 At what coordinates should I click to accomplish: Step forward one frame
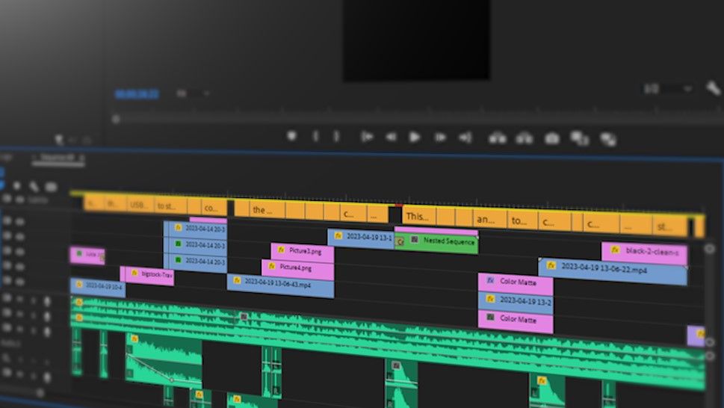440,137
